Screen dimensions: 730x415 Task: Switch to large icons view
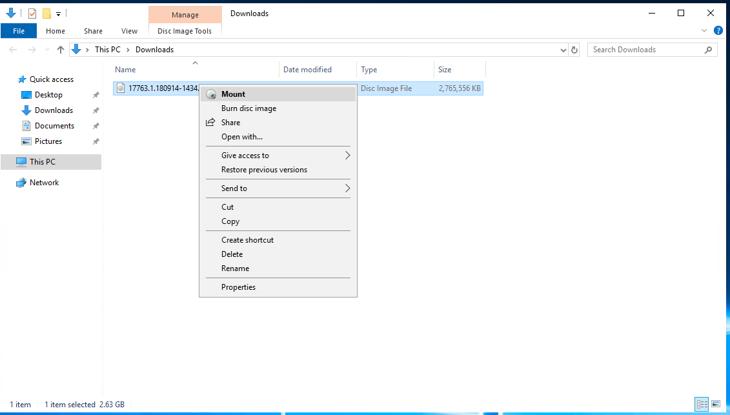(716, 405)
